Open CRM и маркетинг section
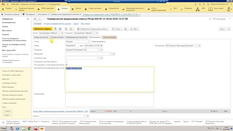233x131 pixels. point(46,9)
